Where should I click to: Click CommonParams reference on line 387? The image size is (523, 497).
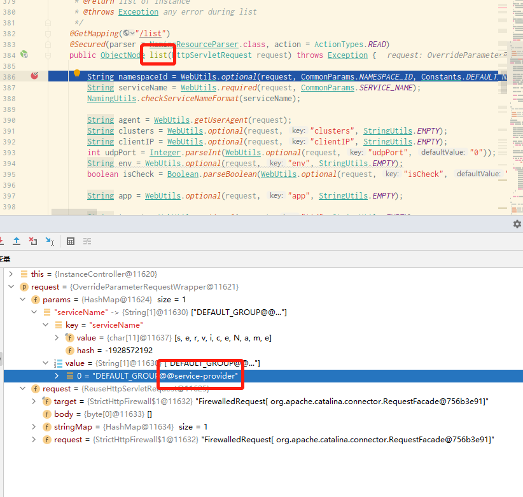[x=328, y=88]
